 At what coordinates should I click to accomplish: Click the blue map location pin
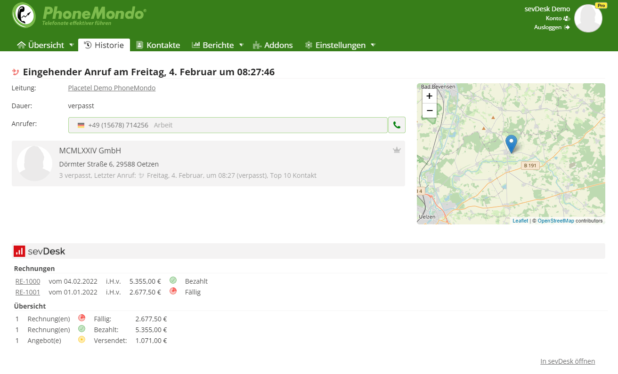click(x=511, y=144)
